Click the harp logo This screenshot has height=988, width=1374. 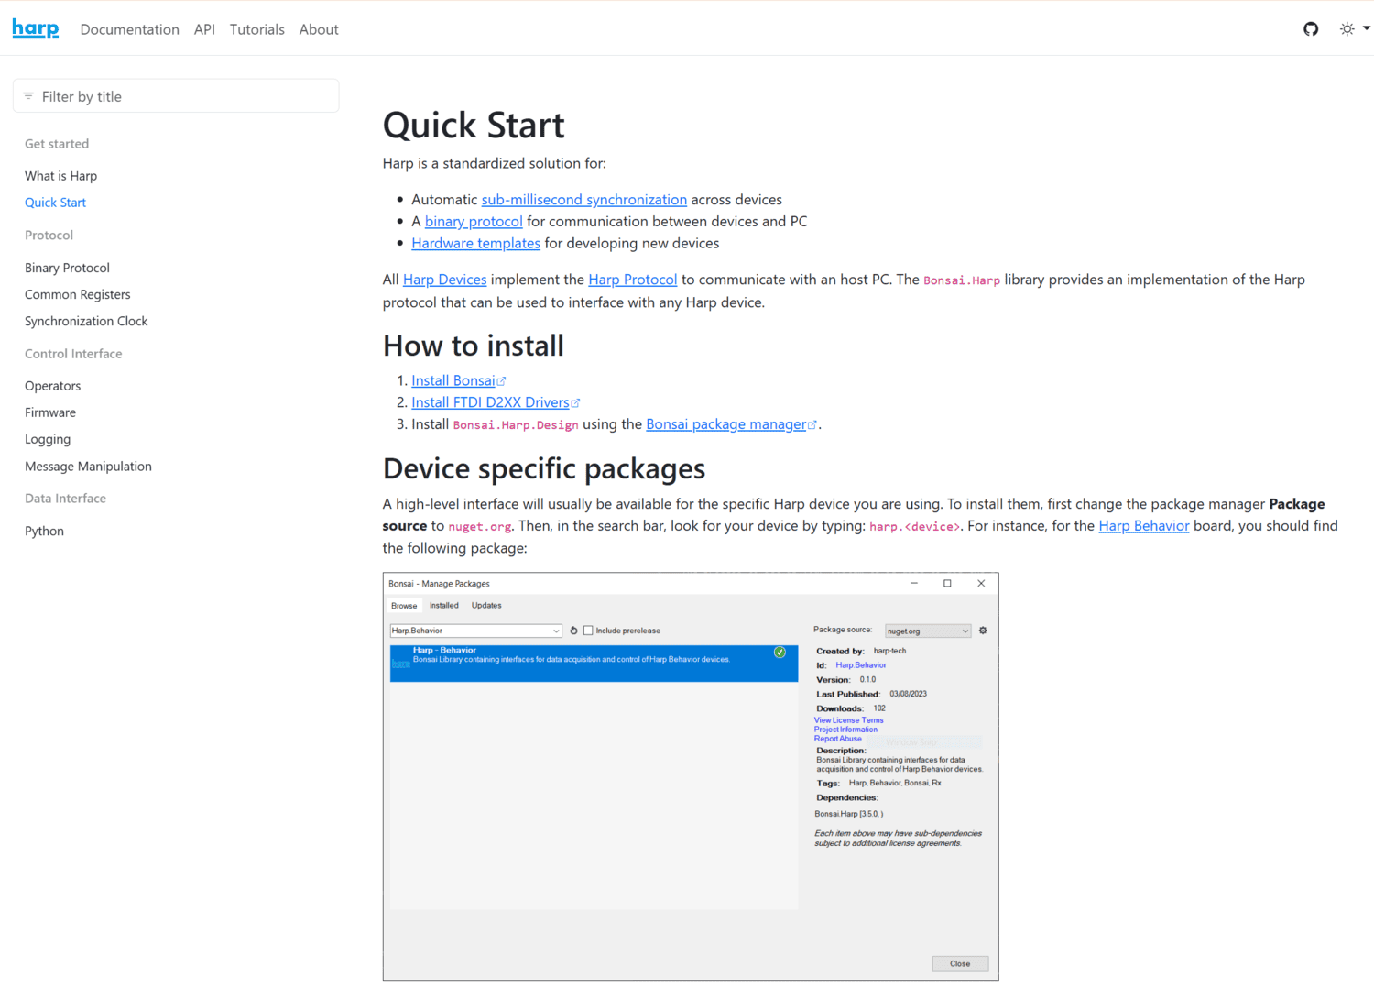[x=35, y=29]
